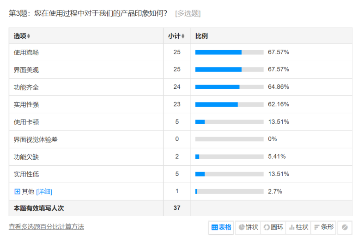This screenshot has height=242, width=364.
Task: Expand the 其他 row plus icon
Action: click(17, 191)
